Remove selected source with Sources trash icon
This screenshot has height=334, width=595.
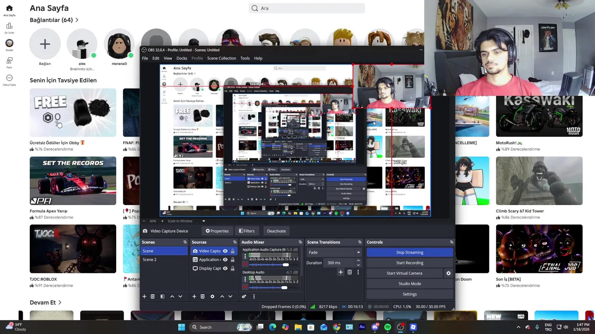pos(203,296)
